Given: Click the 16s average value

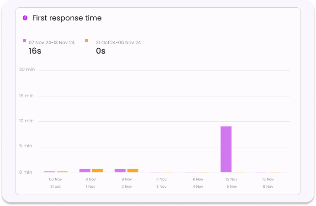Looking at the screenshot, I should pyautogui.click(x=35, y=51).
